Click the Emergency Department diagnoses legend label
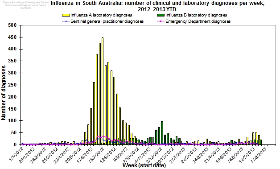Image resolution: width=280 pixels, height=169 pixels. tap(198, 21)
